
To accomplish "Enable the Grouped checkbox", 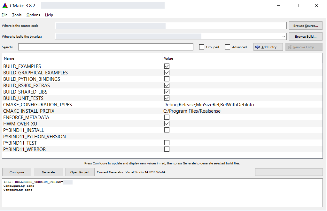I will coord(202,47).
